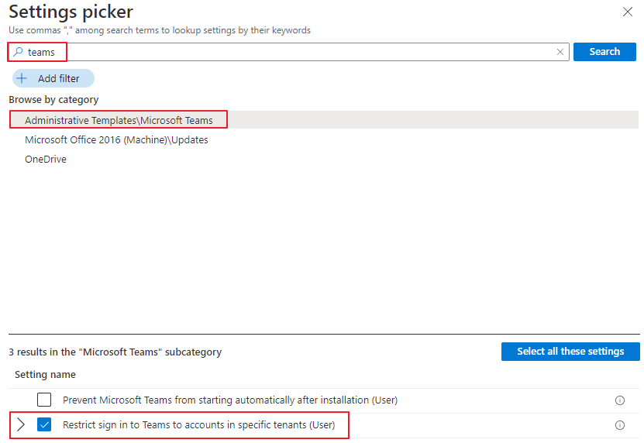The height and width of the screenshot is (443, 644).
Task: Click the Browse by category heading
Action: [x=53, y=100]
